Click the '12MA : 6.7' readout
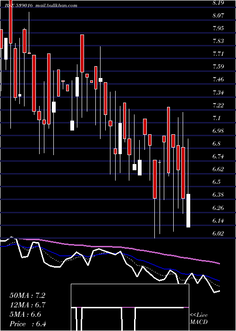236x331 pixels. [27, 305]
